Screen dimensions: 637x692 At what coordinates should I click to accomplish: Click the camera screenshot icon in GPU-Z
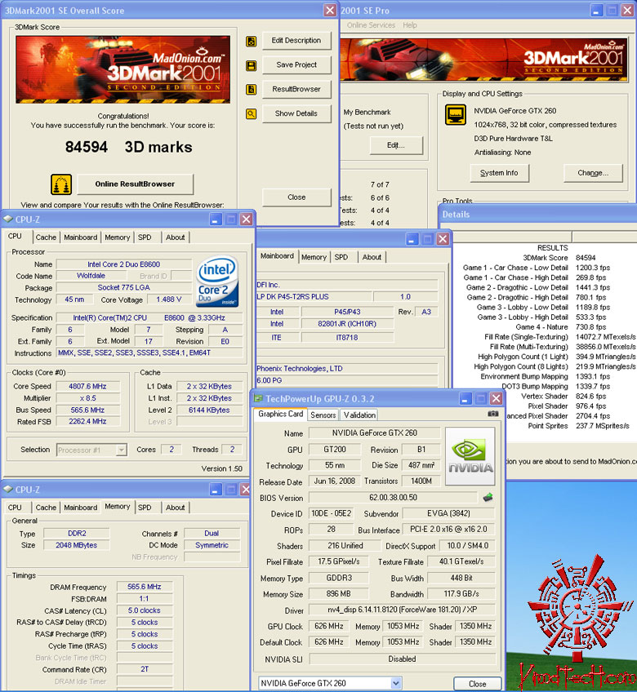pyautogui.click(x=493, y=414)
